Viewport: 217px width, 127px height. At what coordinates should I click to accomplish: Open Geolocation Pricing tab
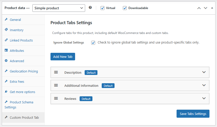(x=23, y=71)
